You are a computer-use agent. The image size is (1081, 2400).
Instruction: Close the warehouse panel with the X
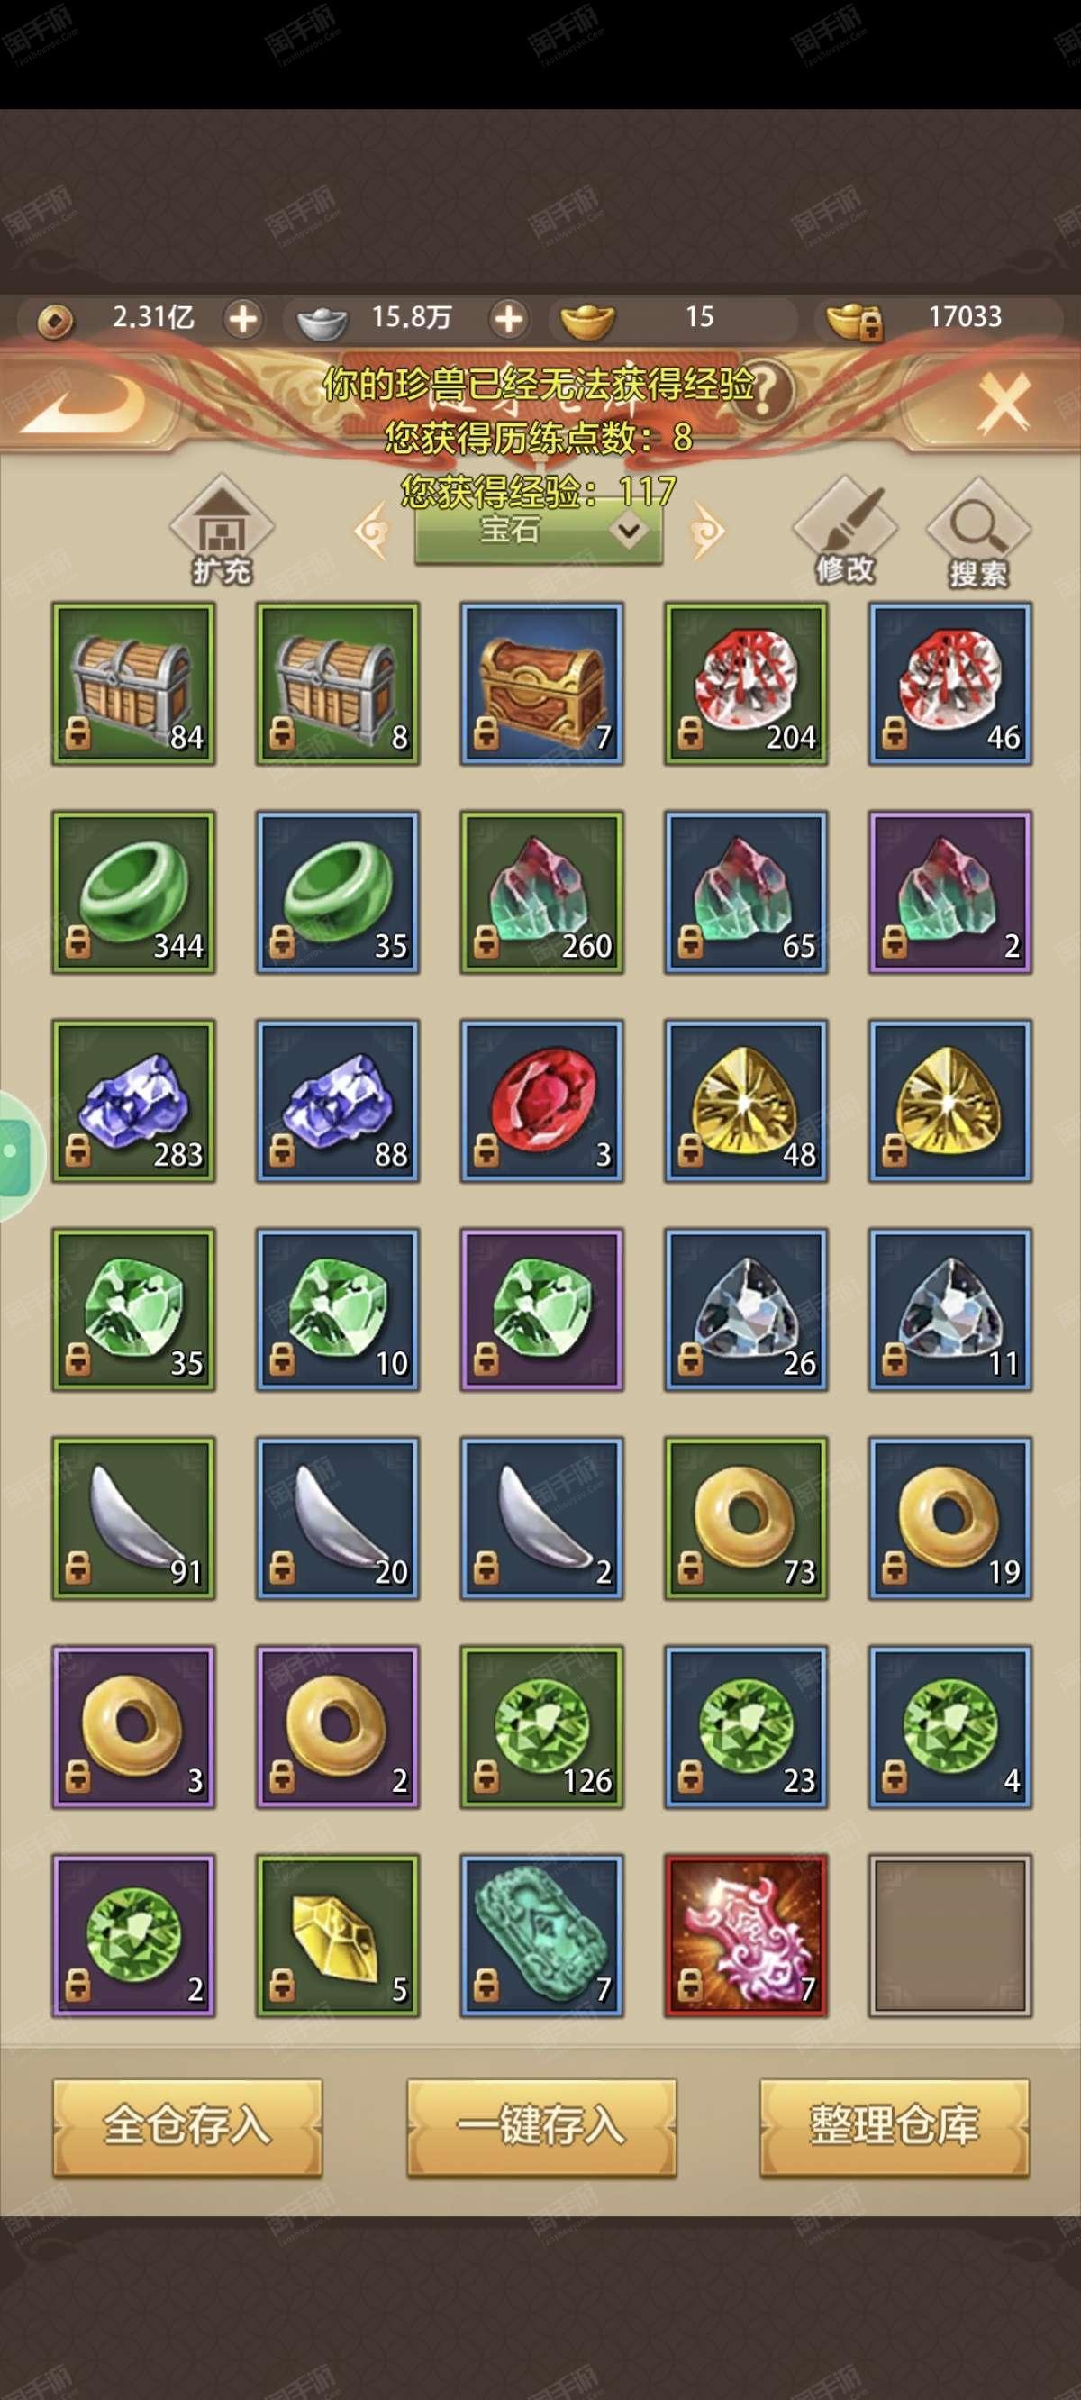point(1004,402)
